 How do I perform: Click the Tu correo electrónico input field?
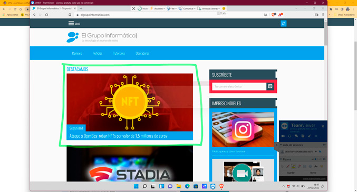(239, 86)
